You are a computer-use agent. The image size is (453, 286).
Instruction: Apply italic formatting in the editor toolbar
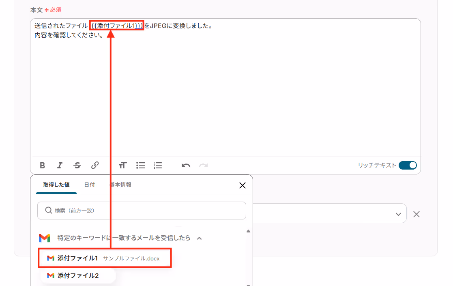(x=60, y=165)
